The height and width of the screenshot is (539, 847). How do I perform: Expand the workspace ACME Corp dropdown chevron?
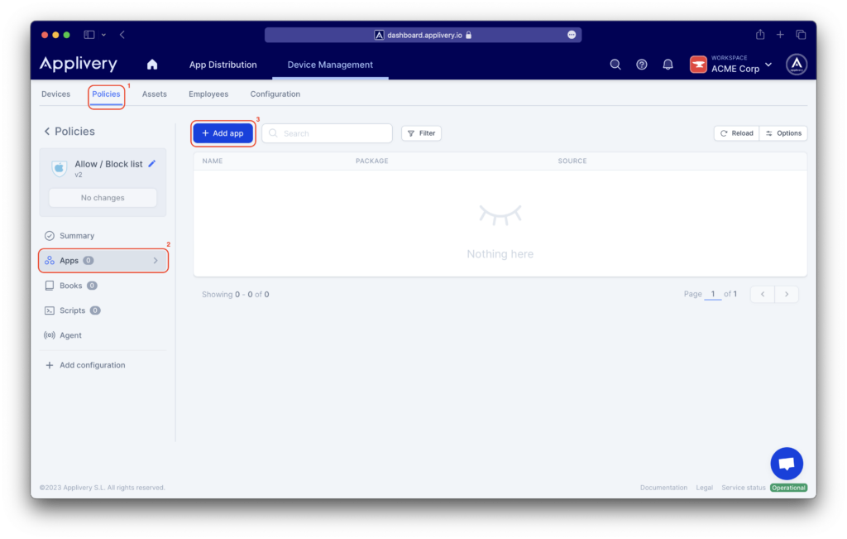768,65
